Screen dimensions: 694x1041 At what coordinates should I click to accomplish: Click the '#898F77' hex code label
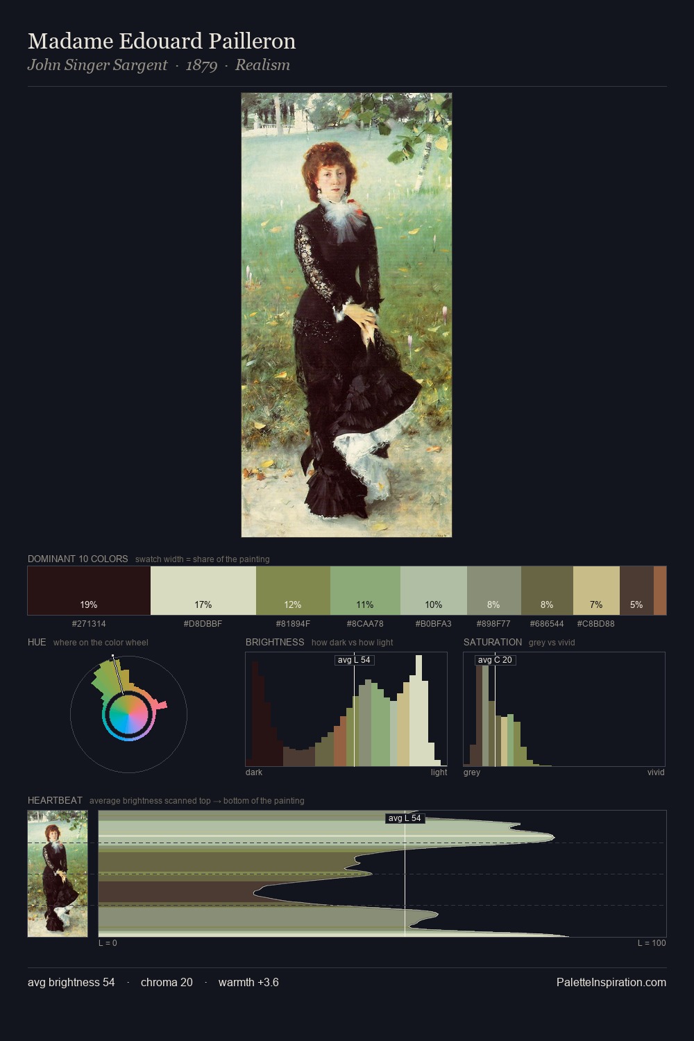493,624
